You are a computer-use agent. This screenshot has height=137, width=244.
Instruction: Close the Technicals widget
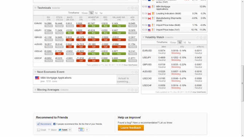pos(136,8)
